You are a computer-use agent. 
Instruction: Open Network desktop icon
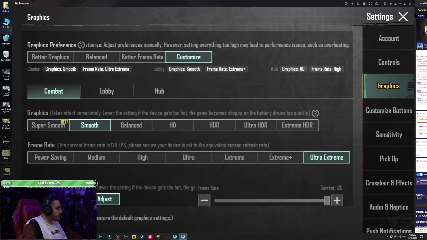(x=6, y=39)
